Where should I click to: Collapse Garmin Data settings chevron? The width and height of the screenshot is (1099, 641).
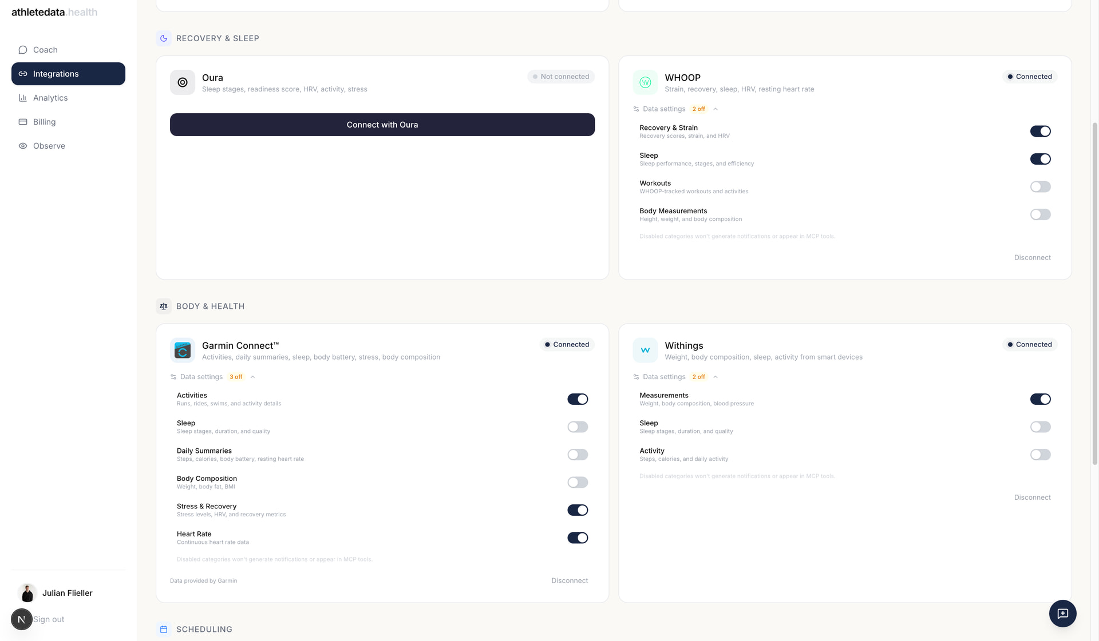[253, 377]
